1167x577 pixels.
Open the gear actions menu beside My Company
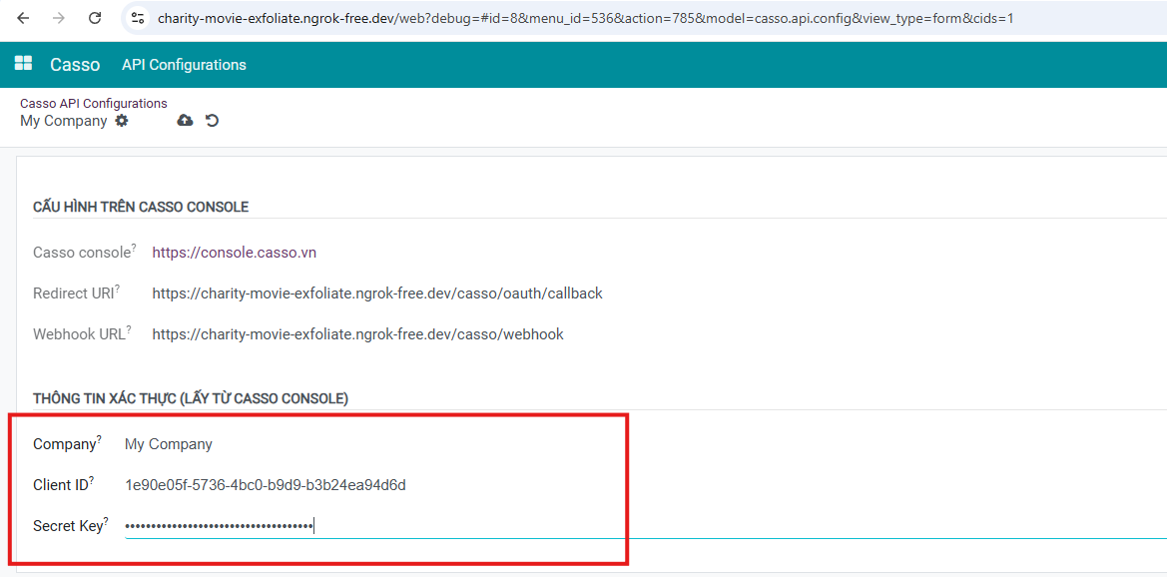(122, 120)
